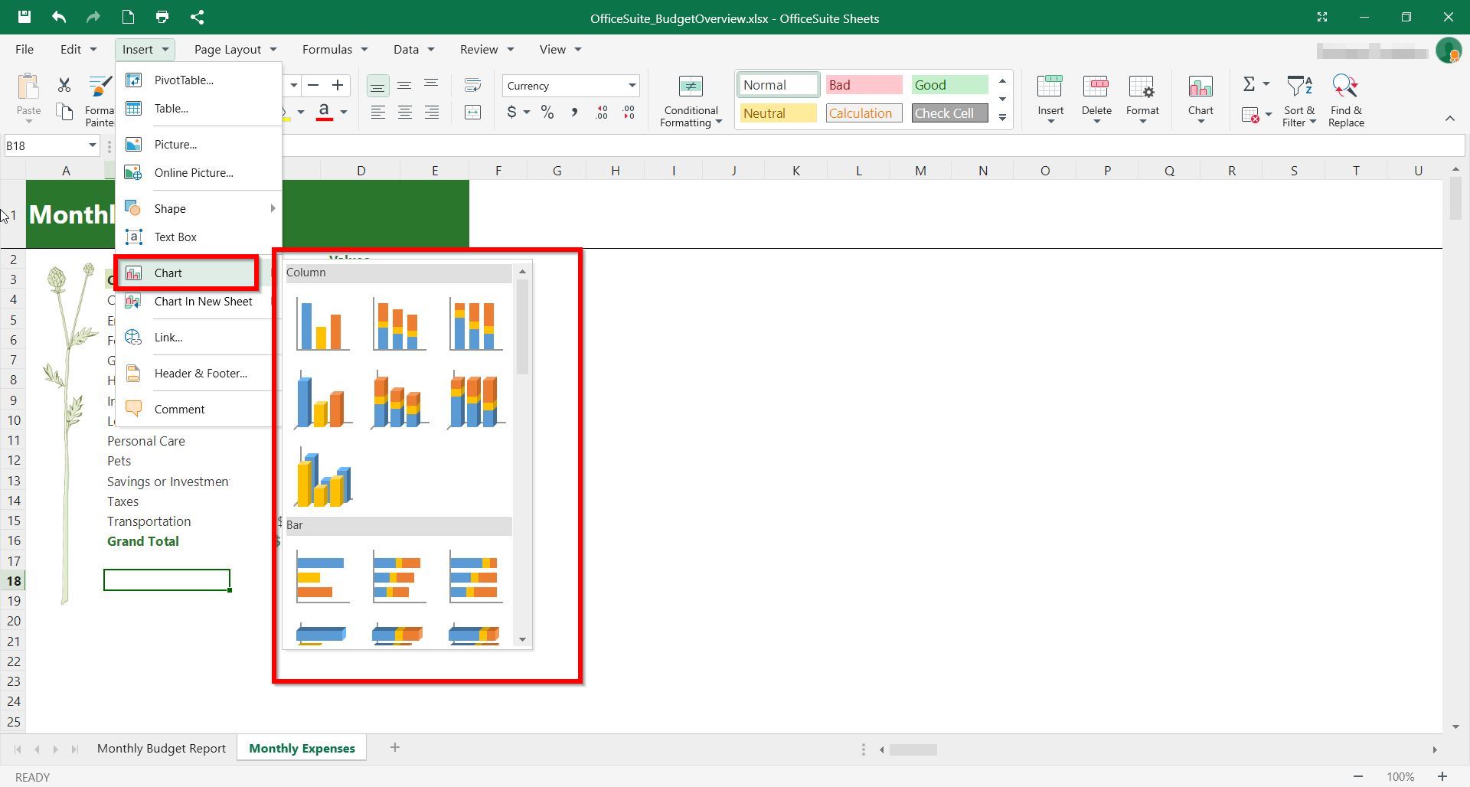The image size is (1470, 787).
Task: Expand the Delete cells dropdown
Action: tap(1096, 122)
